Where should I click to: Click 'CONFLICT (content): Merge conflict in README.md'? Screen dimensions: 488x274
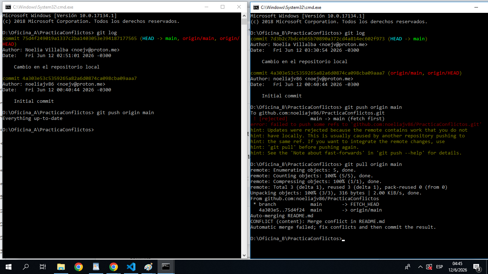(318, 221)
